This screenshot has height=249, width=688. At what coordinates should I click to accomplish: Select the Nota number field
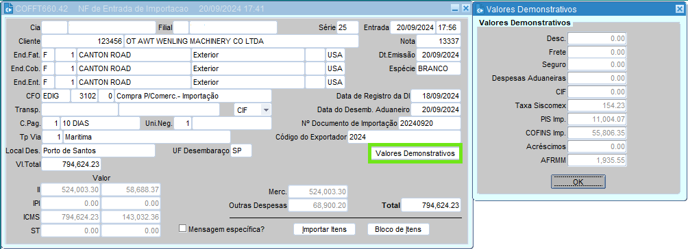point(439,41)
